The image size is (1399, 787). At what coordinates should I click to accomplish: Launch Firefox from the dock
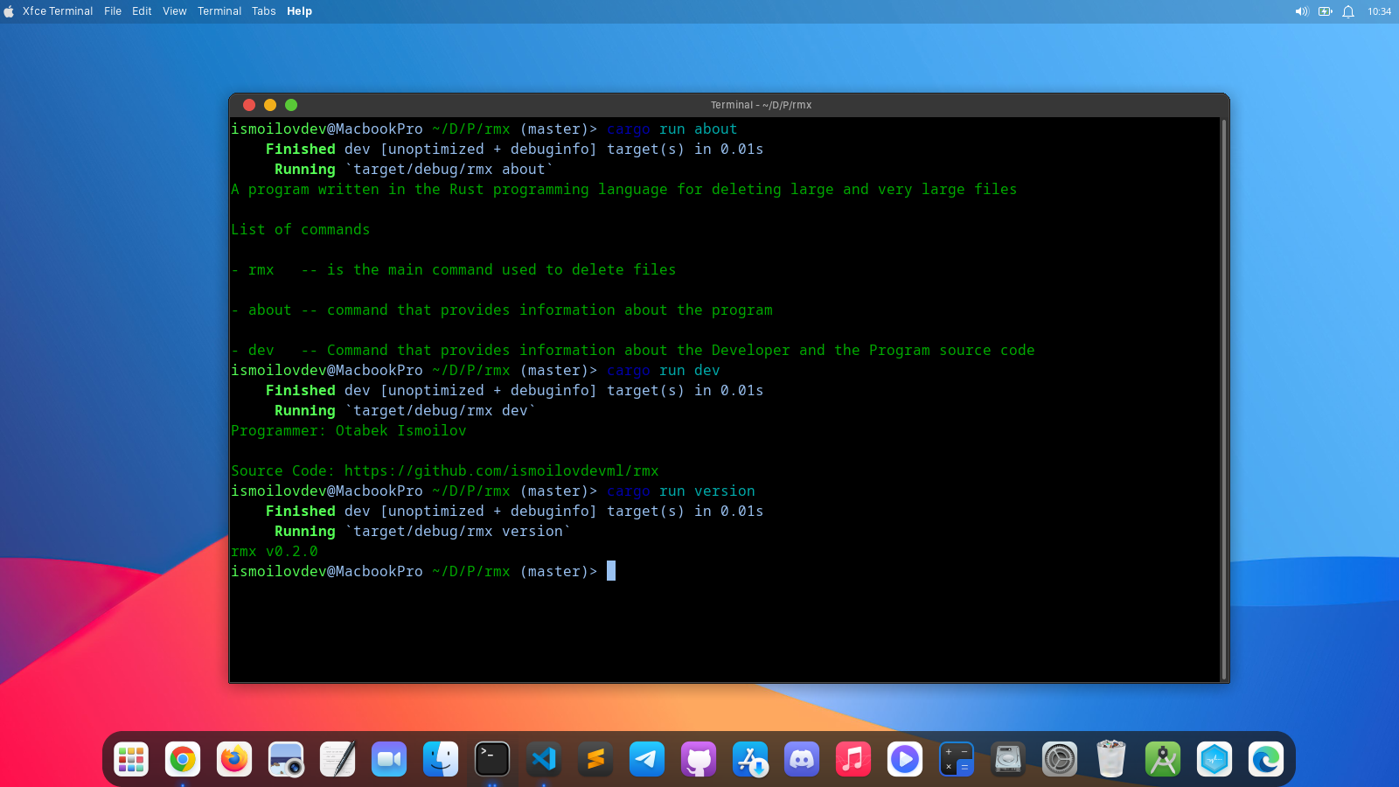pyautogui.click(x=234, y=759)
